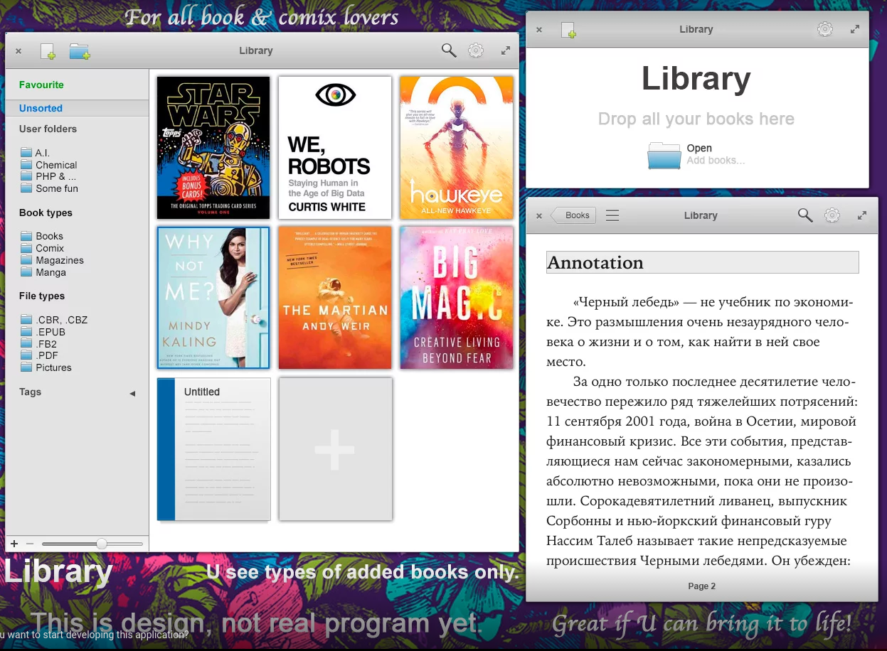887x651 pixels.
Task: Click fullscreen arrows in empty library window
Action: point(855,30)
